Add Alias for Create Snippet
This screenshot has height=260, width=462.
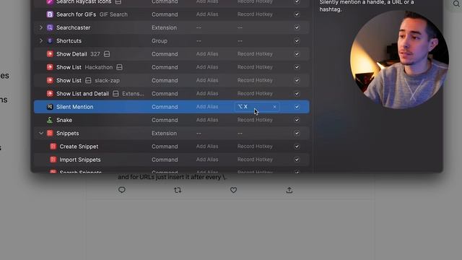[x=207, y=147]
